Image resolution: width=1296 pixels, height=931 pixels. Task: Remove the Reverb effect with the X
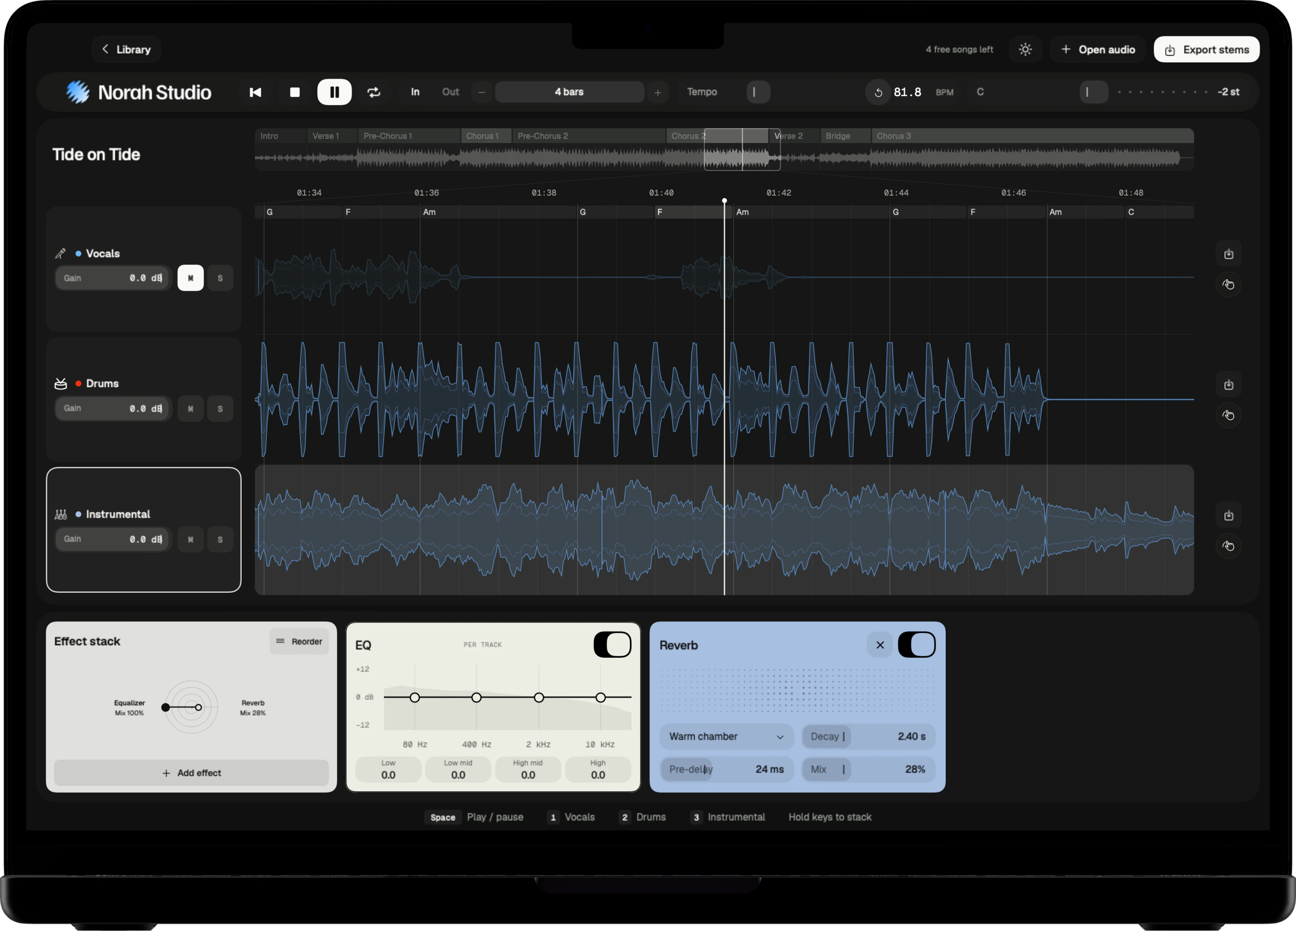point(880,645)
